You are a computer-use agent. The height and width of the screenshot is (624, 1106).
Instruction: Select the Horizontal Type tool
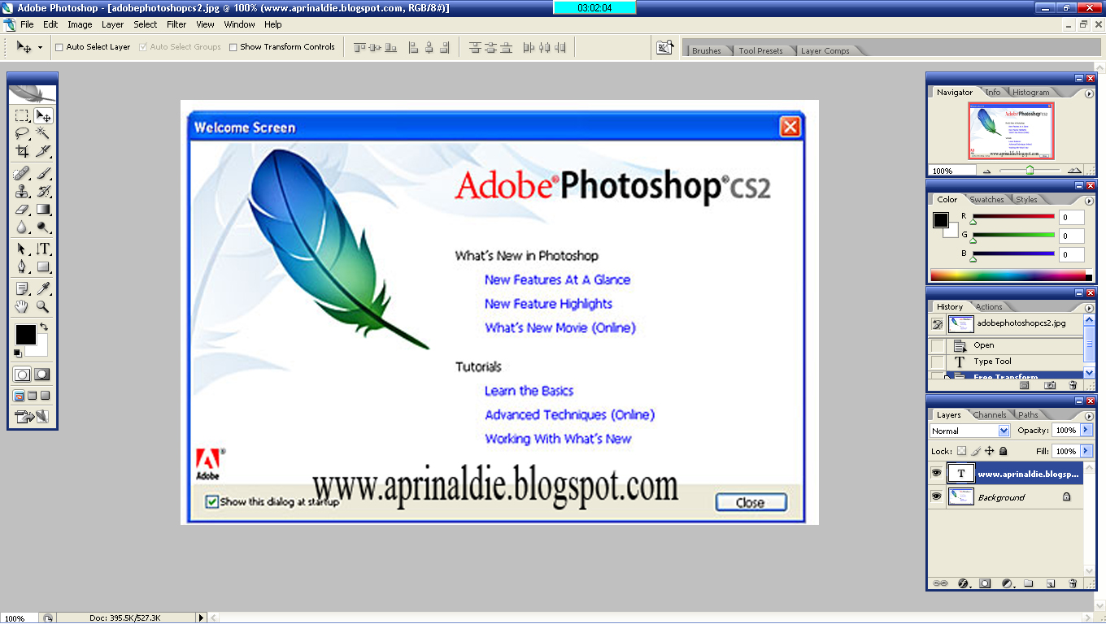[x=42, y=249]
